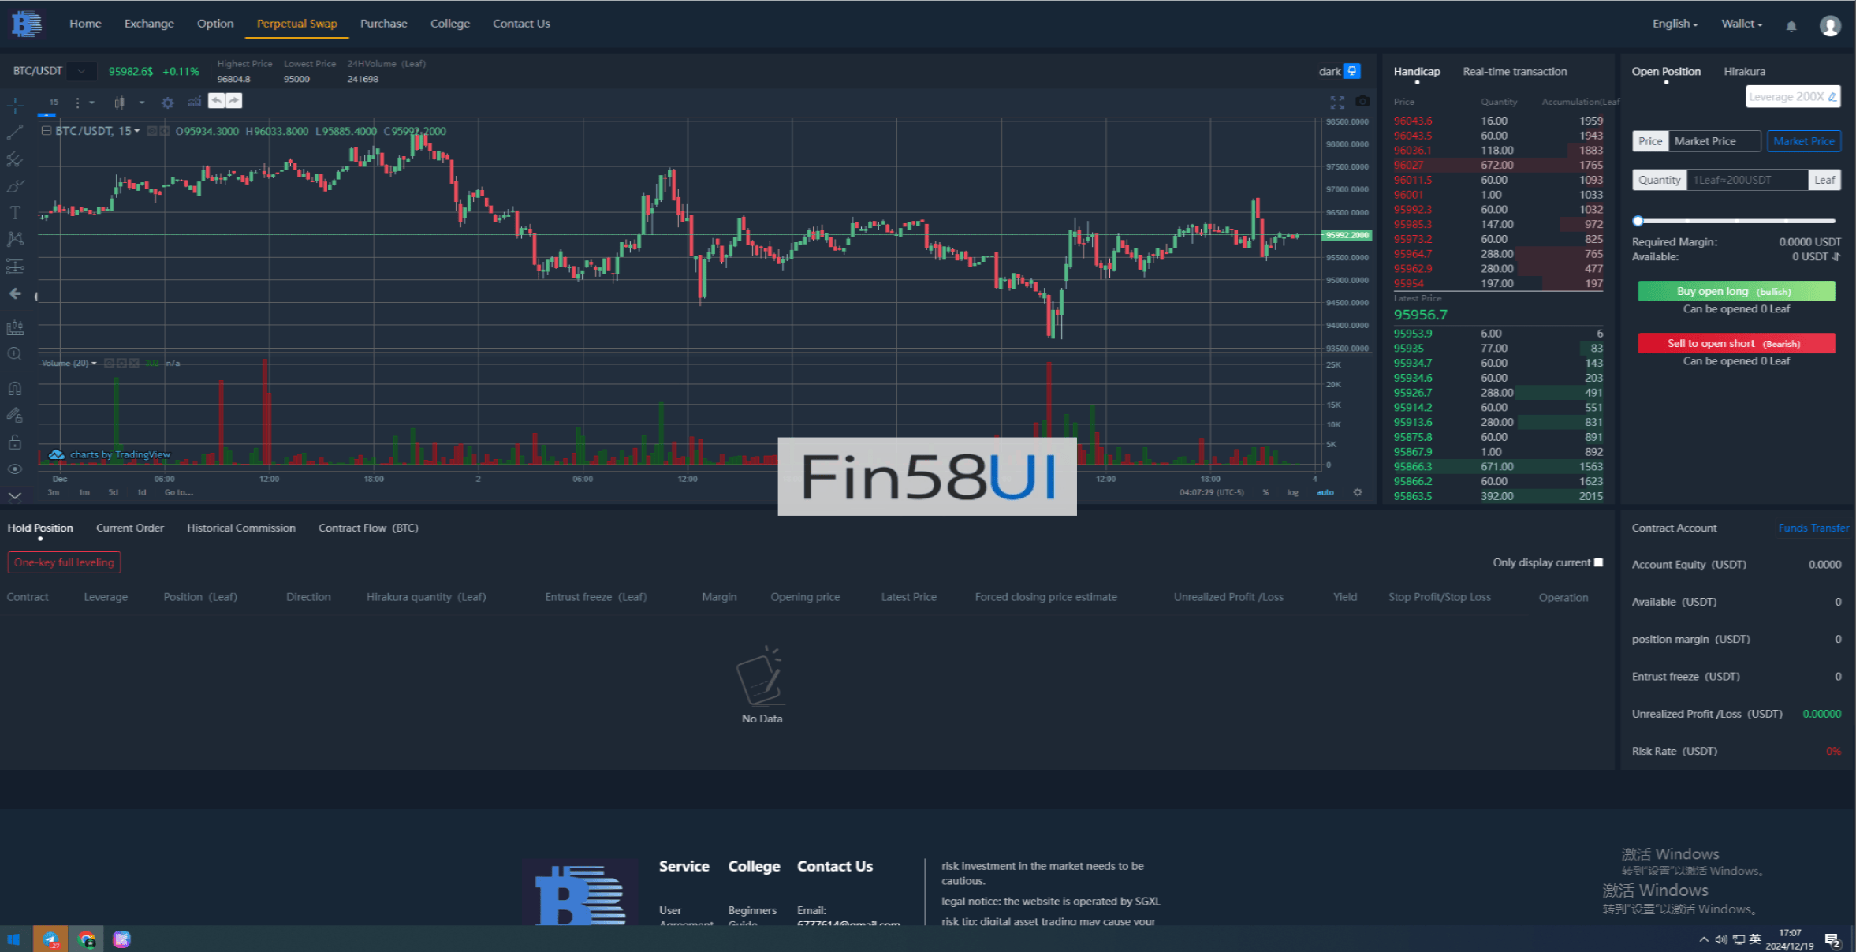Select the trend line drawing tool

(x=14, y=132)
